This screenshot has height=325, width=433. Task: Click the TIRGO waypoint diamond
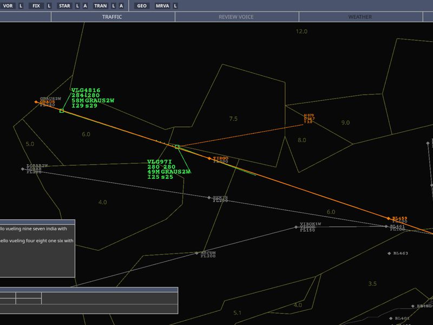pos(209,158)
